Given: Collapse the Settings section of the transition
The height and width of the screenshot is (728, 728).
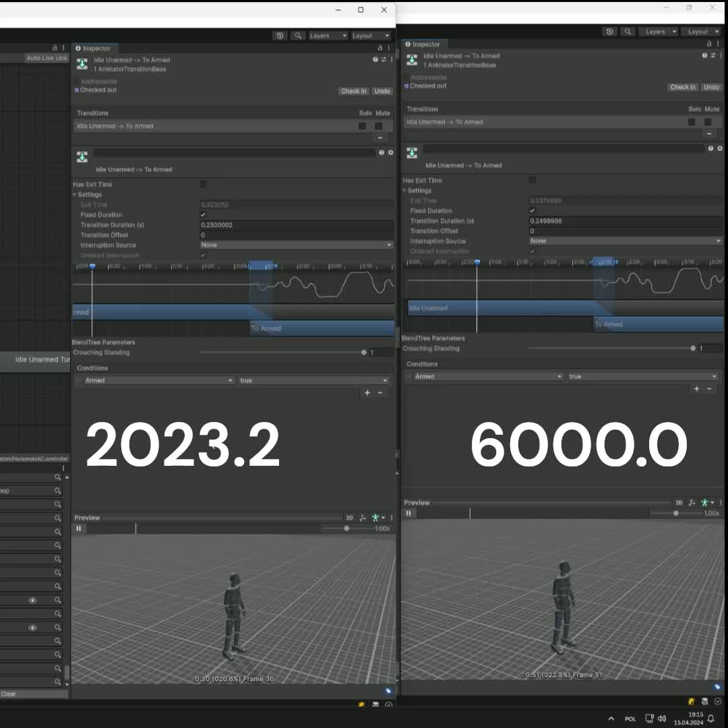Looking at the screenshot, I should pos(75,194).
